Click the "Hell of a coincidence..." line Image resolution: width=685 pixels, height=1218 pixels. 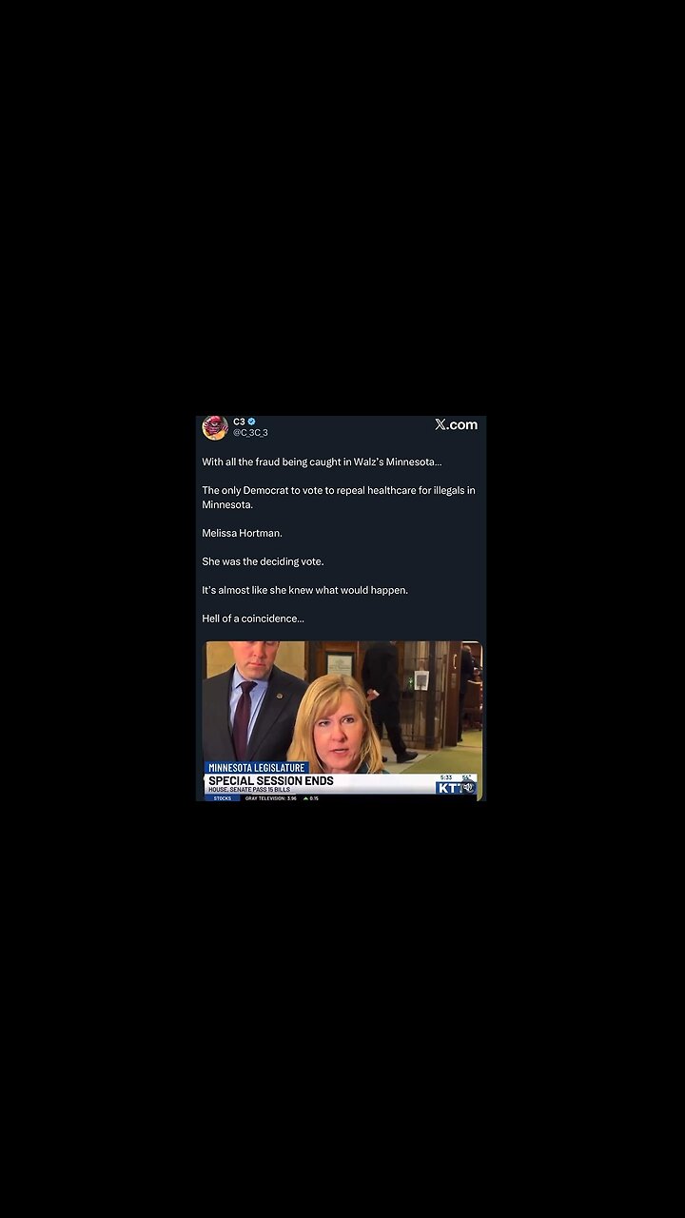(253, 619)
